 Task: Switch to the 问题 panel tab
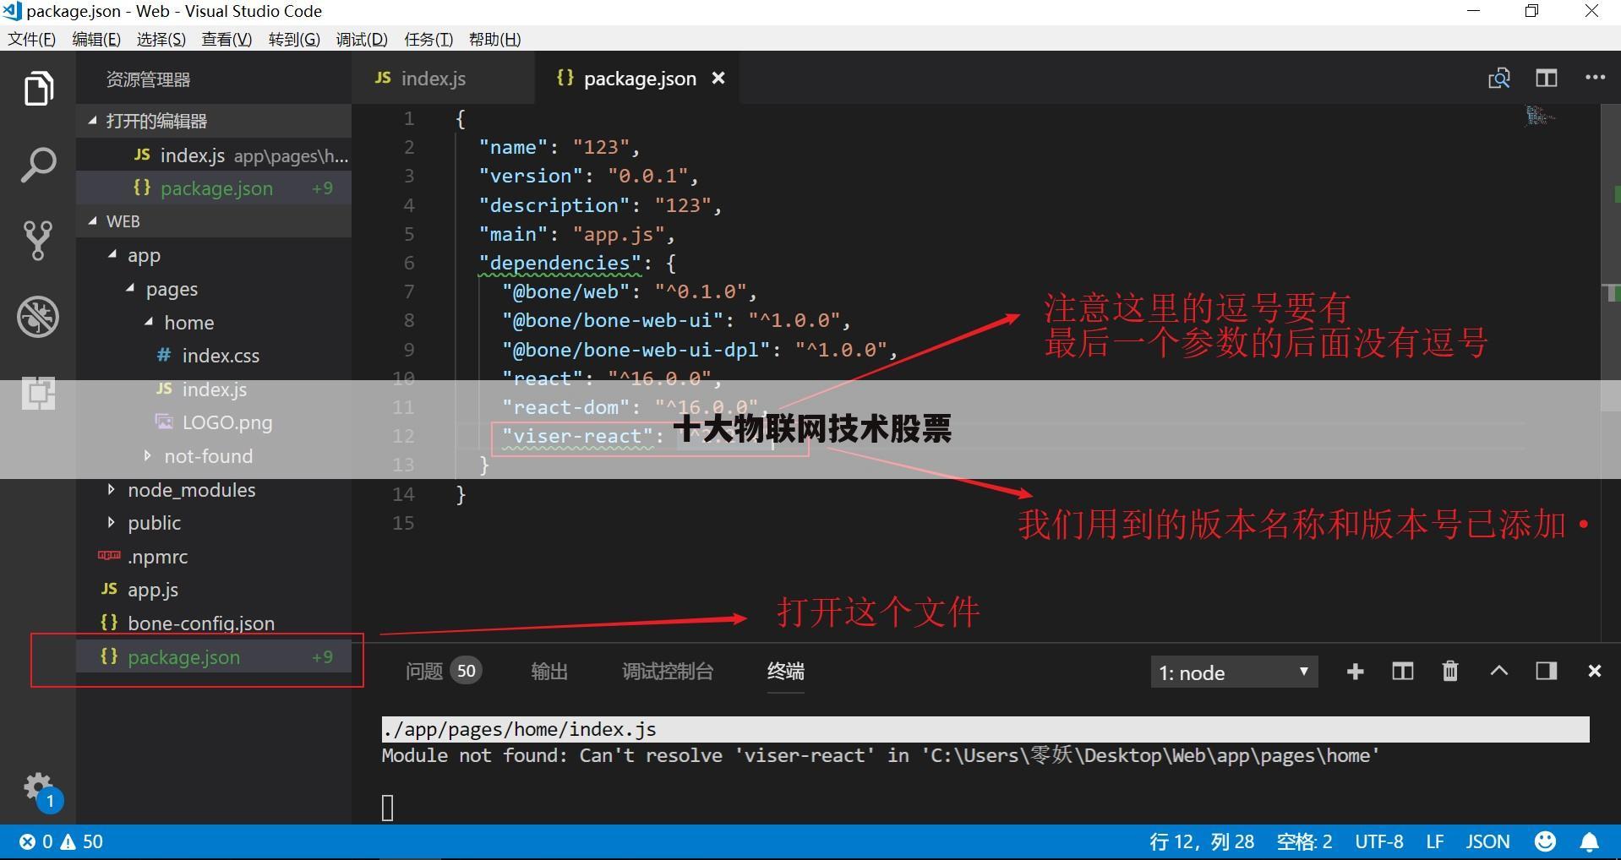(x=444, y=672)
